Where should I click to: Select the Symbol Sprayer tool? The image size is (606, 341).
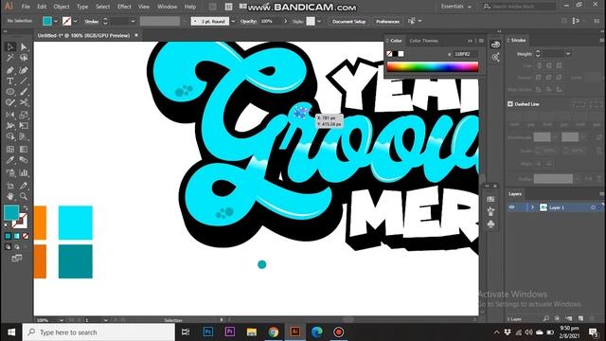tap(10, 172)
